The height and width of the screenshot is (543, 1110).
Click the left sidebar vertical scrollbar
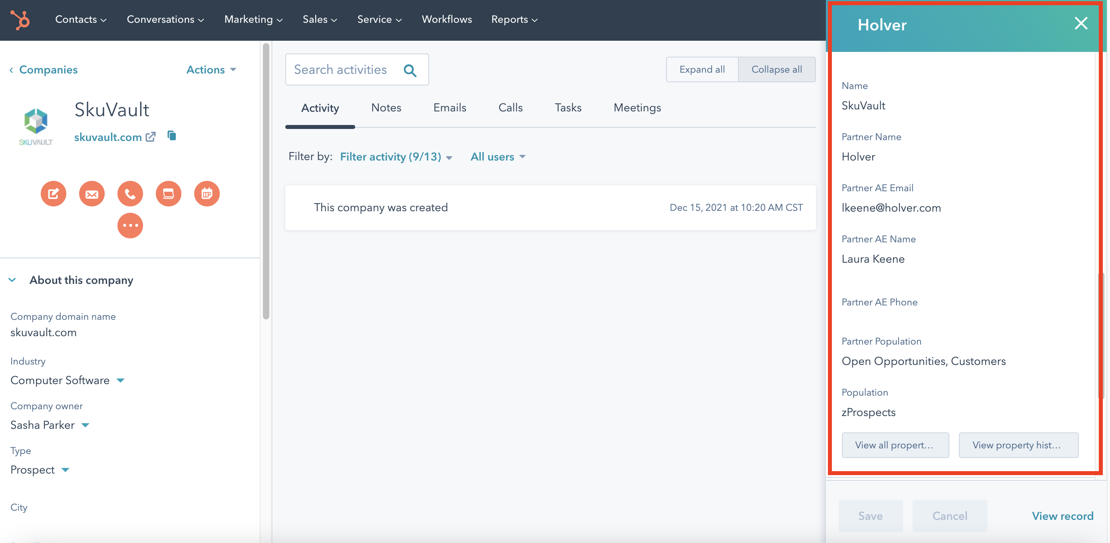point(266,181)
